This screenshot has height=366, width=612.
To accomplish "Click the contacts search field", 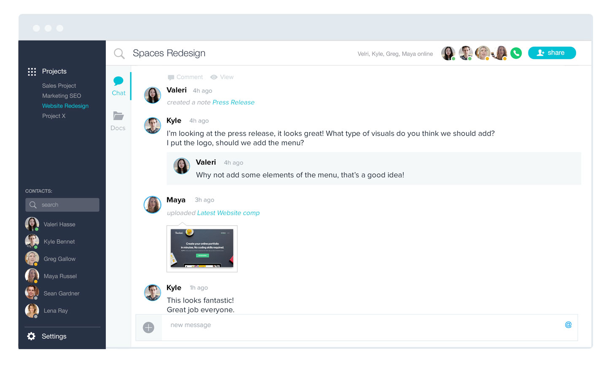I will point(62,205).
